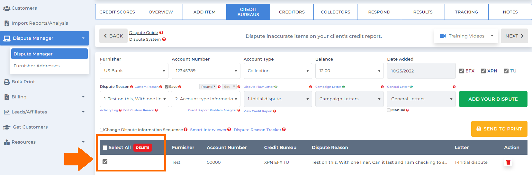The height and width of the screenshot is (175, 532).
Task: Open the Set dropdown
Action: click(x=229, y=87)
